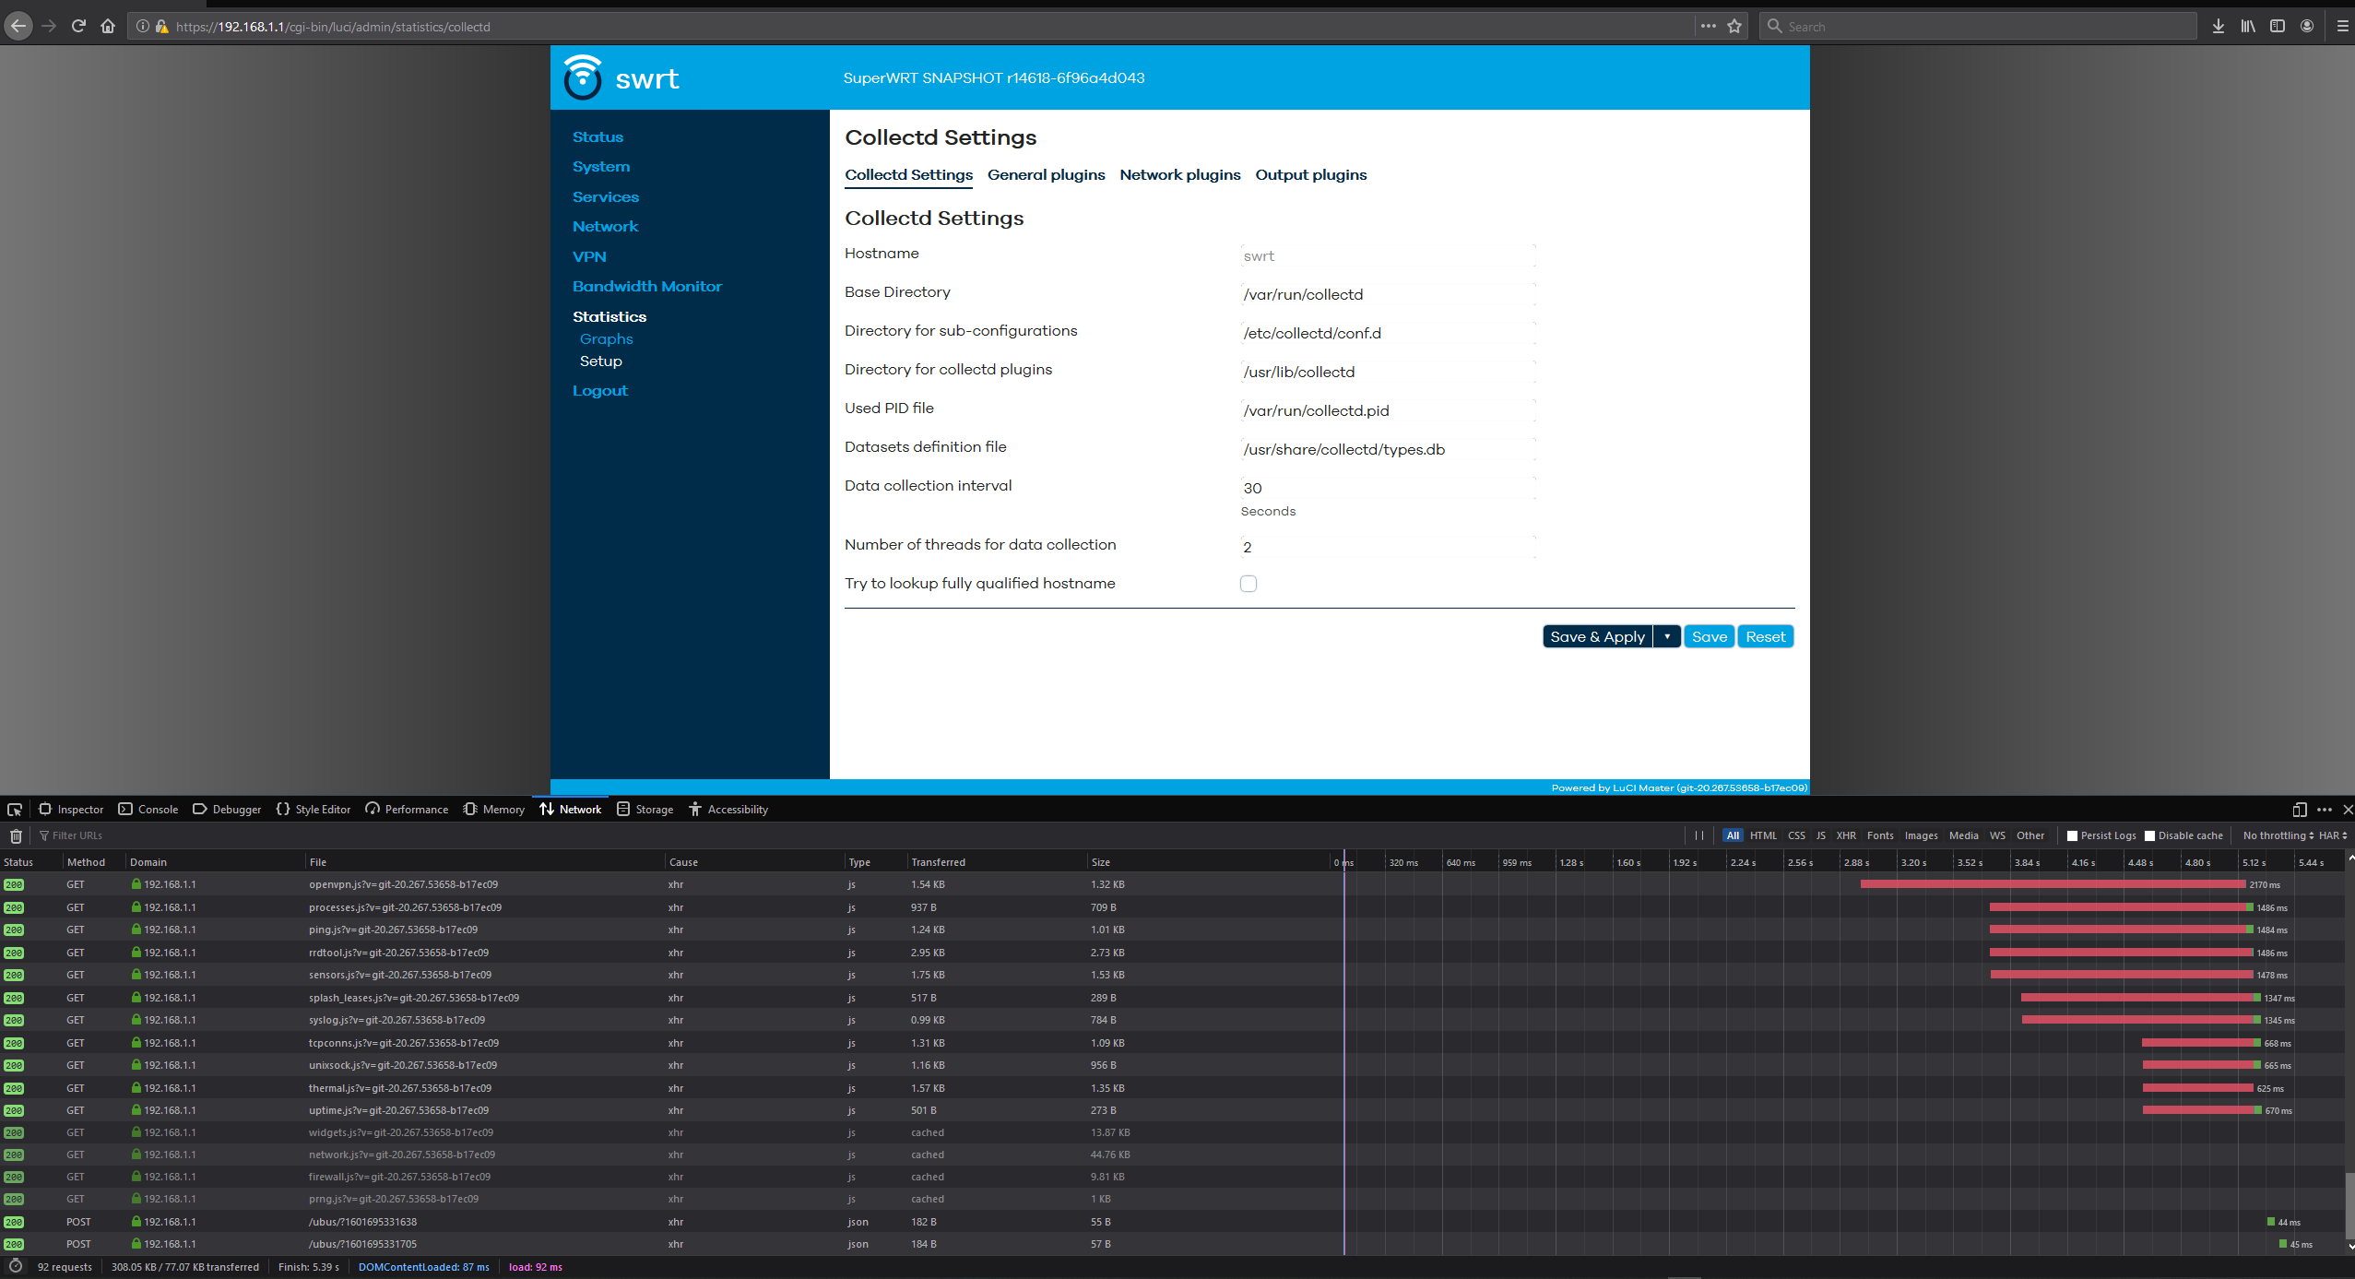
Task: Switch to the Output plugins tab
Action: pos(1310,174)
